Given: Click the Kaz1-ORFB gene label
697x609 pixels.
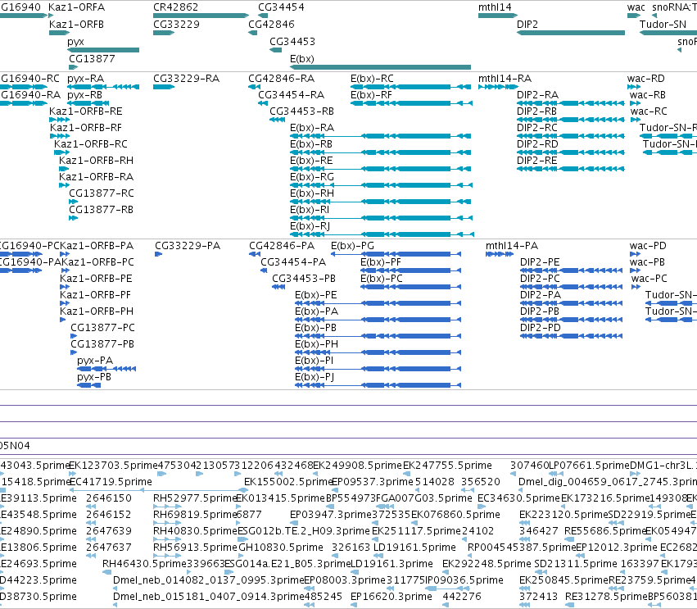Looking at the screenshot, I should pyautogui.click(x=76, y=25).
